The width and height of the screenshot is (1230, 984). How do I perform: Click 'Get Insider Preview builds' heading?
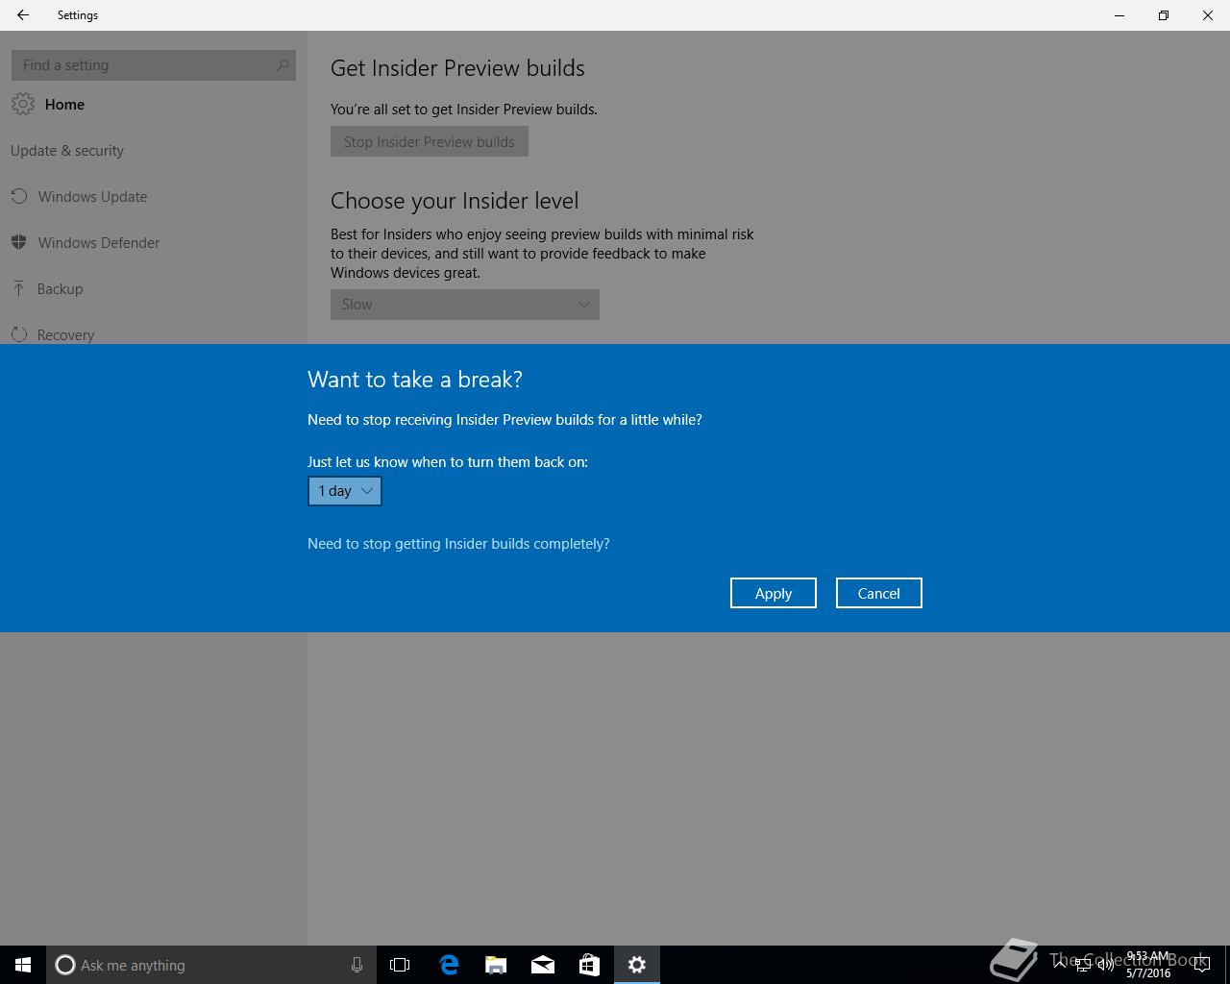[457, 68]
